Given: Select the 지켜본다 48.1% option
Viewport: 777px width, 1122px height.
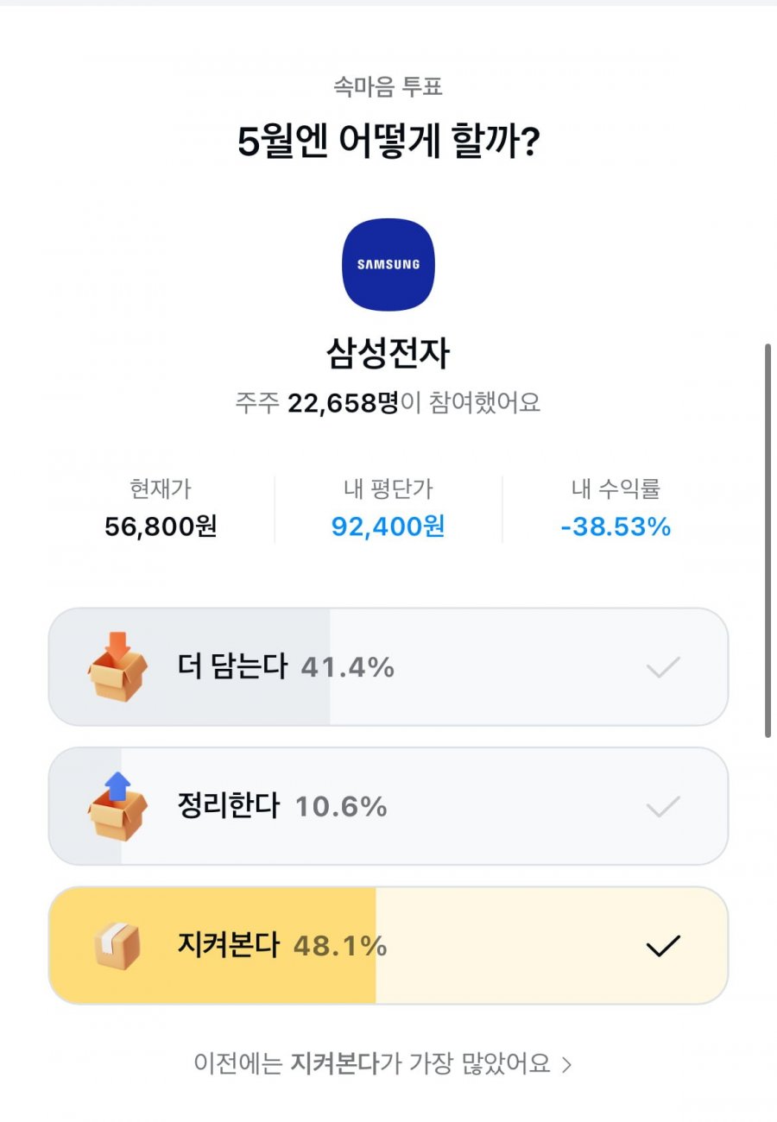Looking at the screenshot, I should 388,946.
